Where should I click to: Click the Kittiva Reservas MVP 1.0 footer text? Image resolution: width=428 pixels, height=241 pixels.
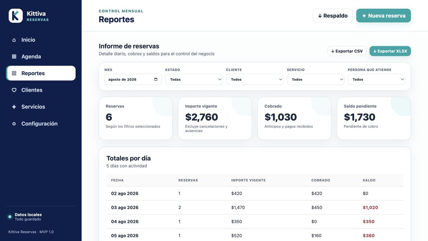point(31,232)
